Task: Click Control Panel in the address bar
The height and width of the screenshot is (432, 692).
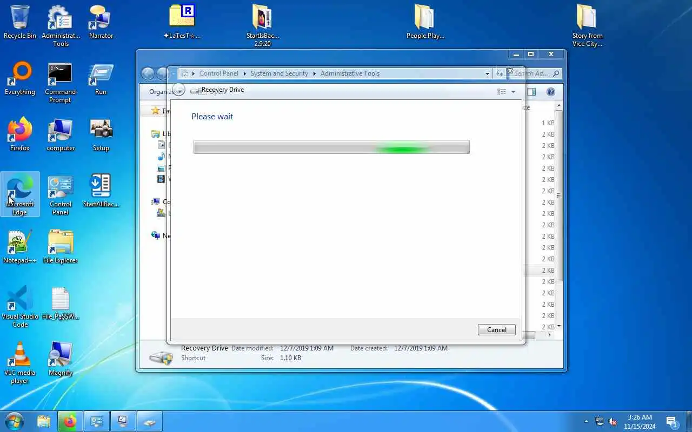Action: [x=218, y=73]
